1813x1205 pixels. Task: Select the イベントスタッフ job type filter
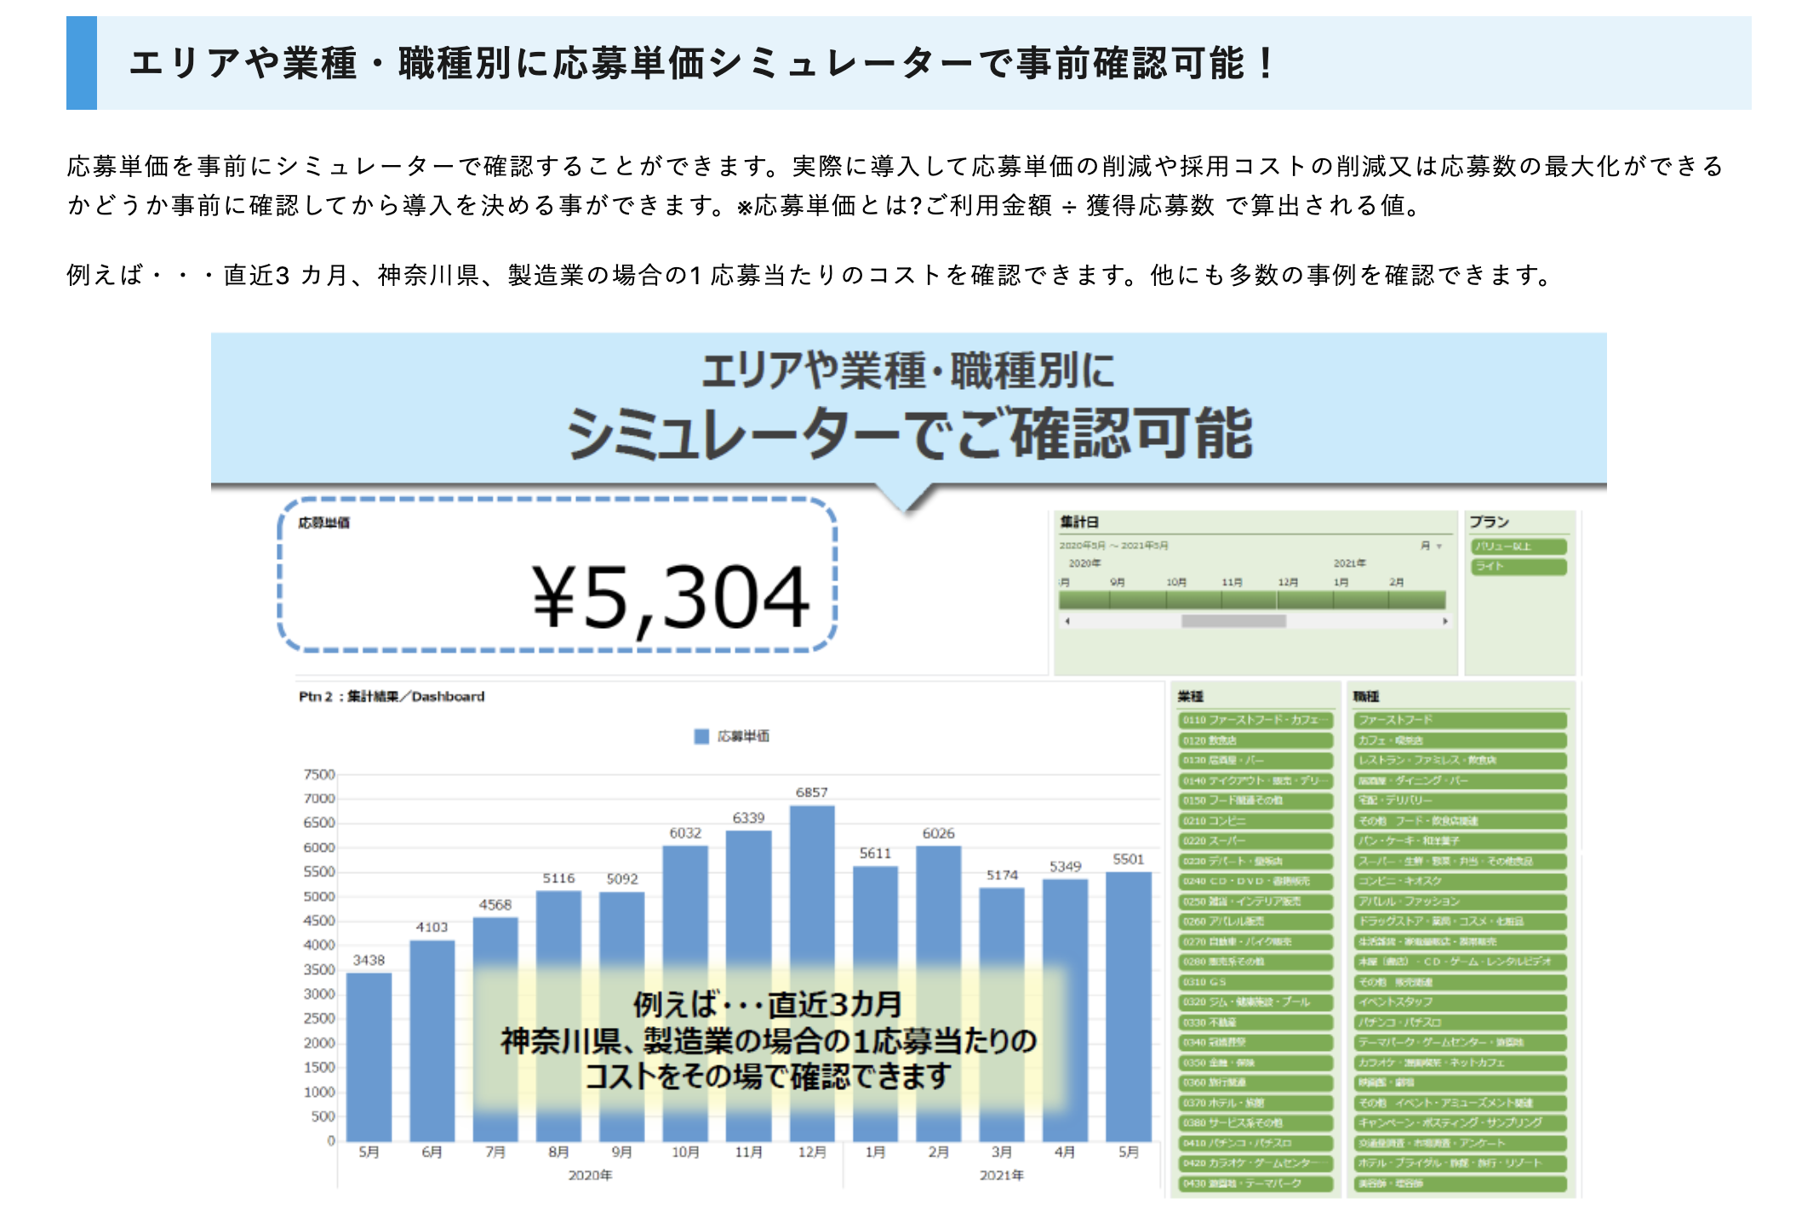point(1459,1002)
